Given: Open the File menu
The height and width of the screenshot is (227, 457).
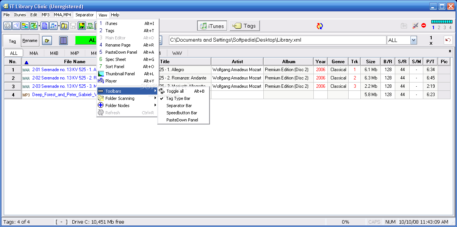Looking at the screenshot, I should coord(6,15).
